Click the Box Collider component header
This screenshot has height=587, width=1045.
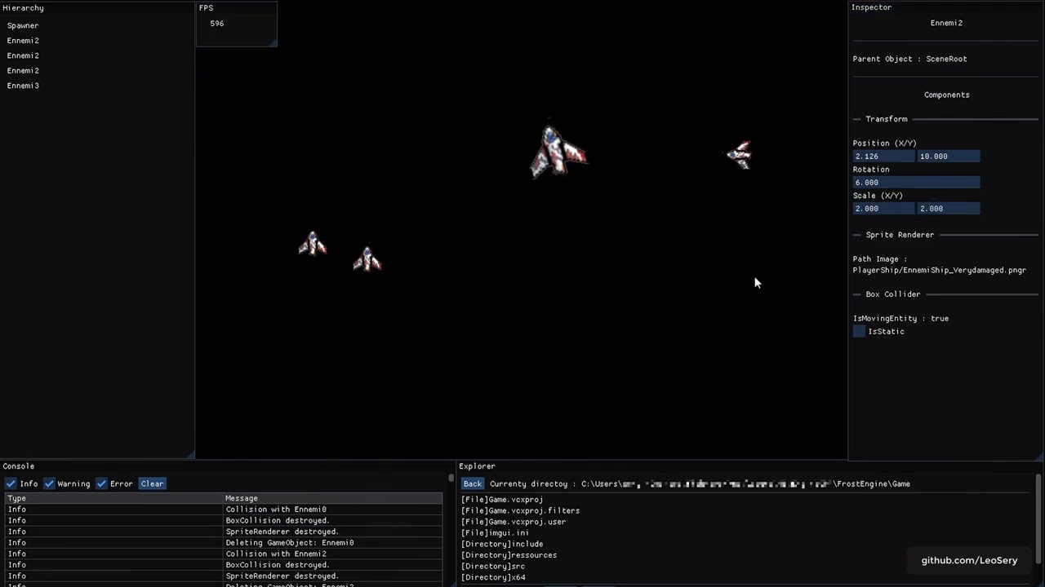point(893,294)
